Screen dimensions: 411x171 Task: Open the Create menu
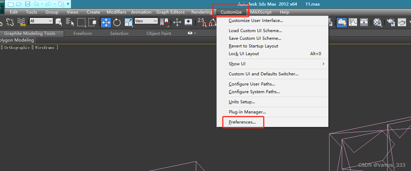(x=93, y=12)
